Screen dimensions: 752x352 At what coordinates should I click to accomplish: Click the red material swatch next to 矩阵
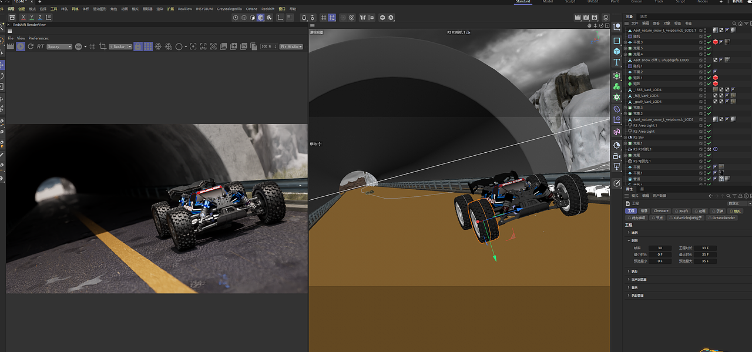[x=715, y=84]
